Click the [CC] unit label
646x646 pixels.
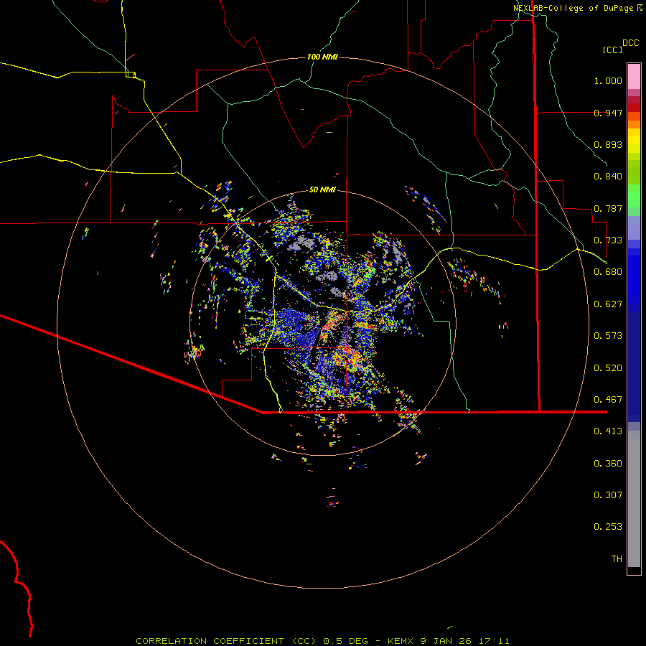(613, 50)
